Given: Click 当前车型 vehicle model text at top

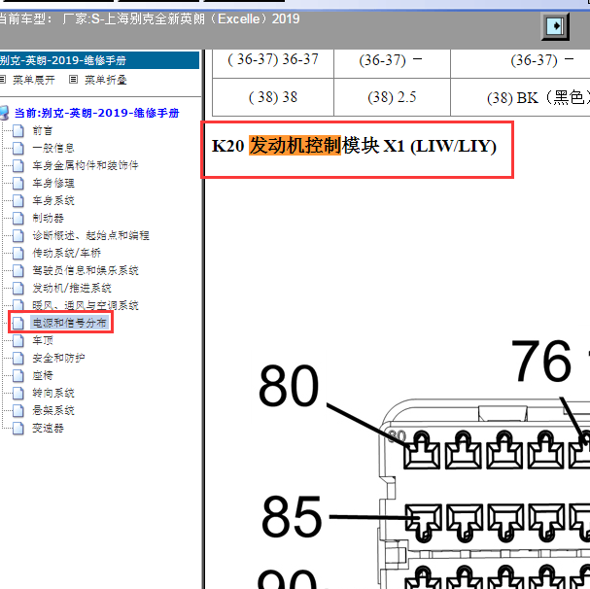Looking at the screenshot, I should (149, 18).
